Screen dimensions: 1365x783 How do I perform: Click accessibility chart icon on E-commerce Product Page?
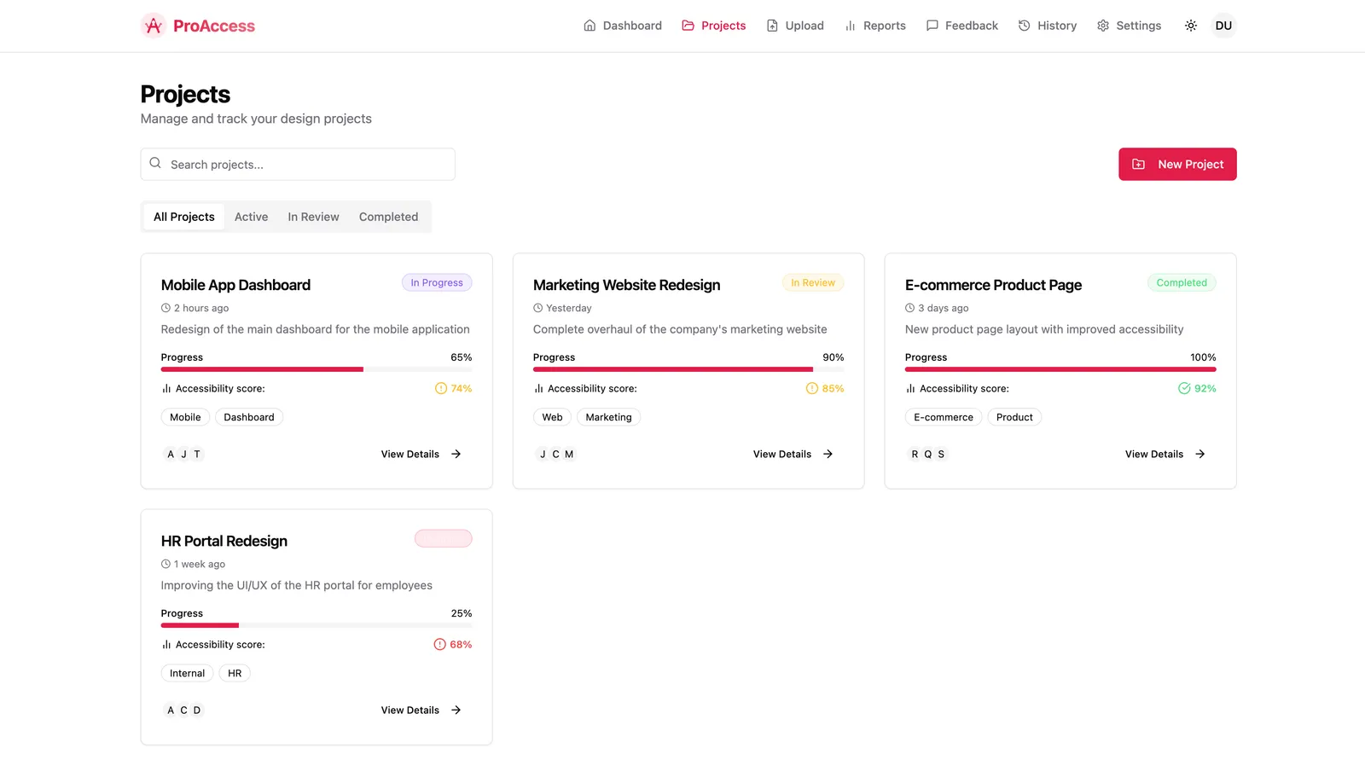tap(910, 388)
